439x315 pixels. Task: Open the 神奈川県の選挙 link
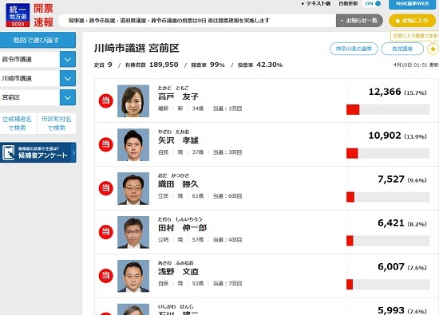tap(354, 49)
